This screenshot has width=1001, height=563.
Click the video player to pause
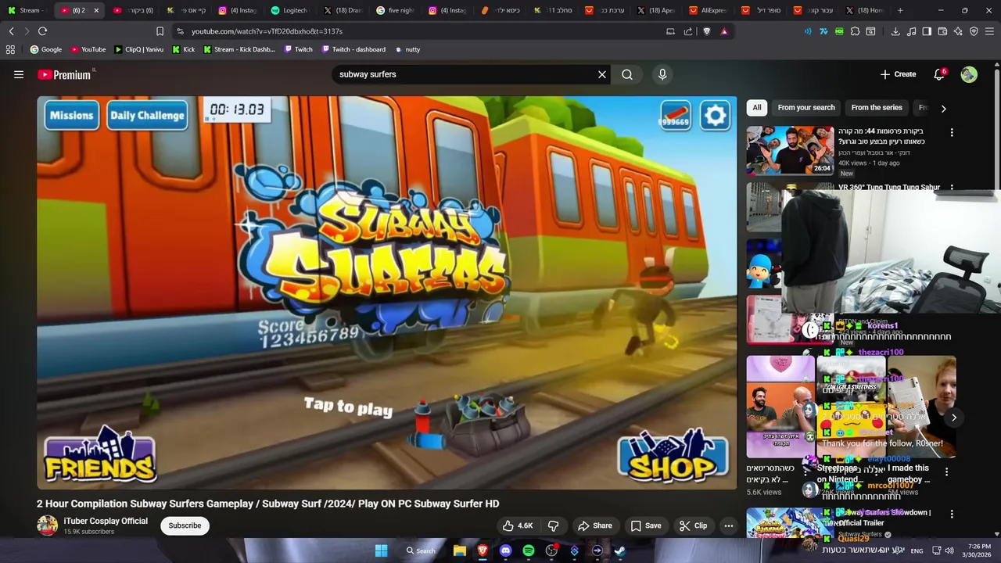pos(387,292)
